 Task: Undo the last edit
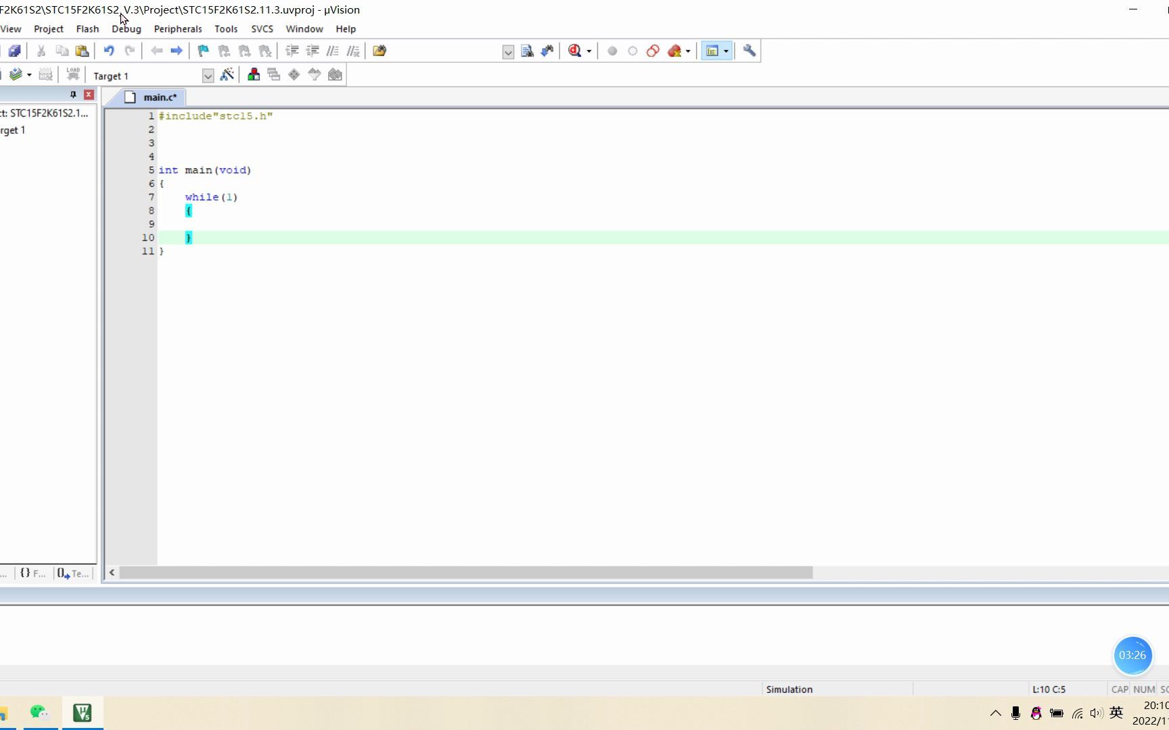109,51
